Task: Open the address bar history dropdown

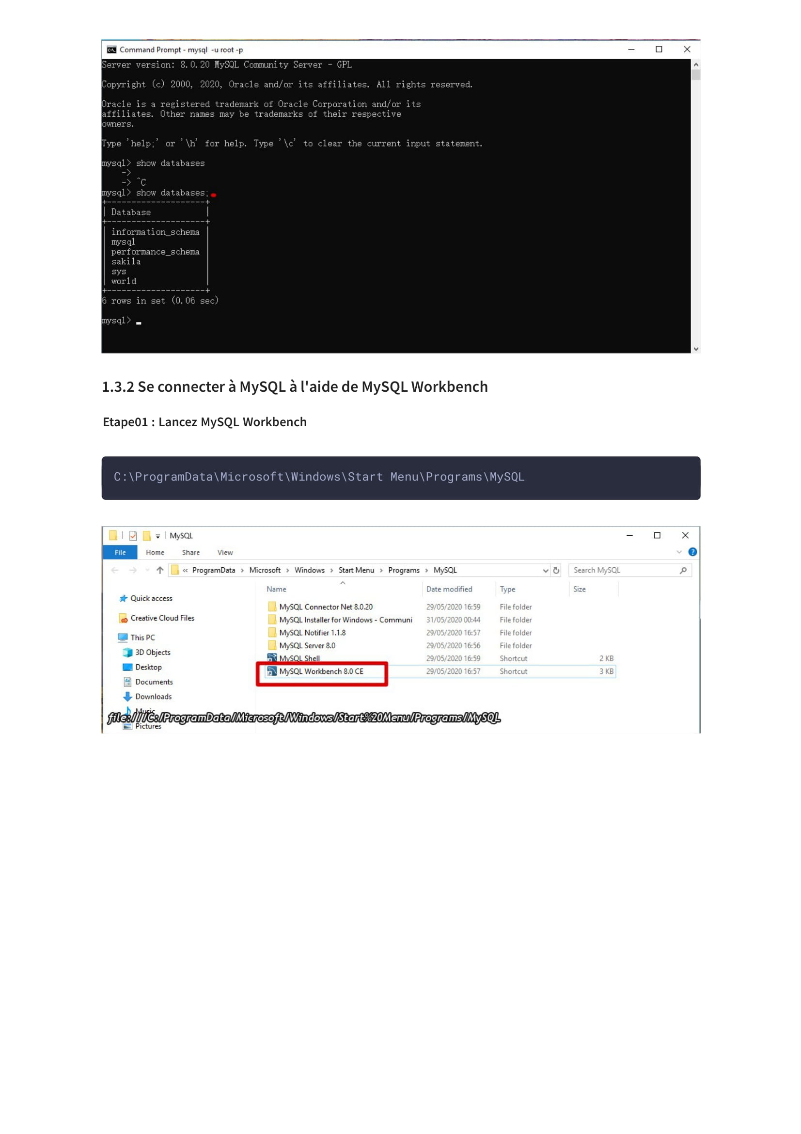Action: coord(545,571)
